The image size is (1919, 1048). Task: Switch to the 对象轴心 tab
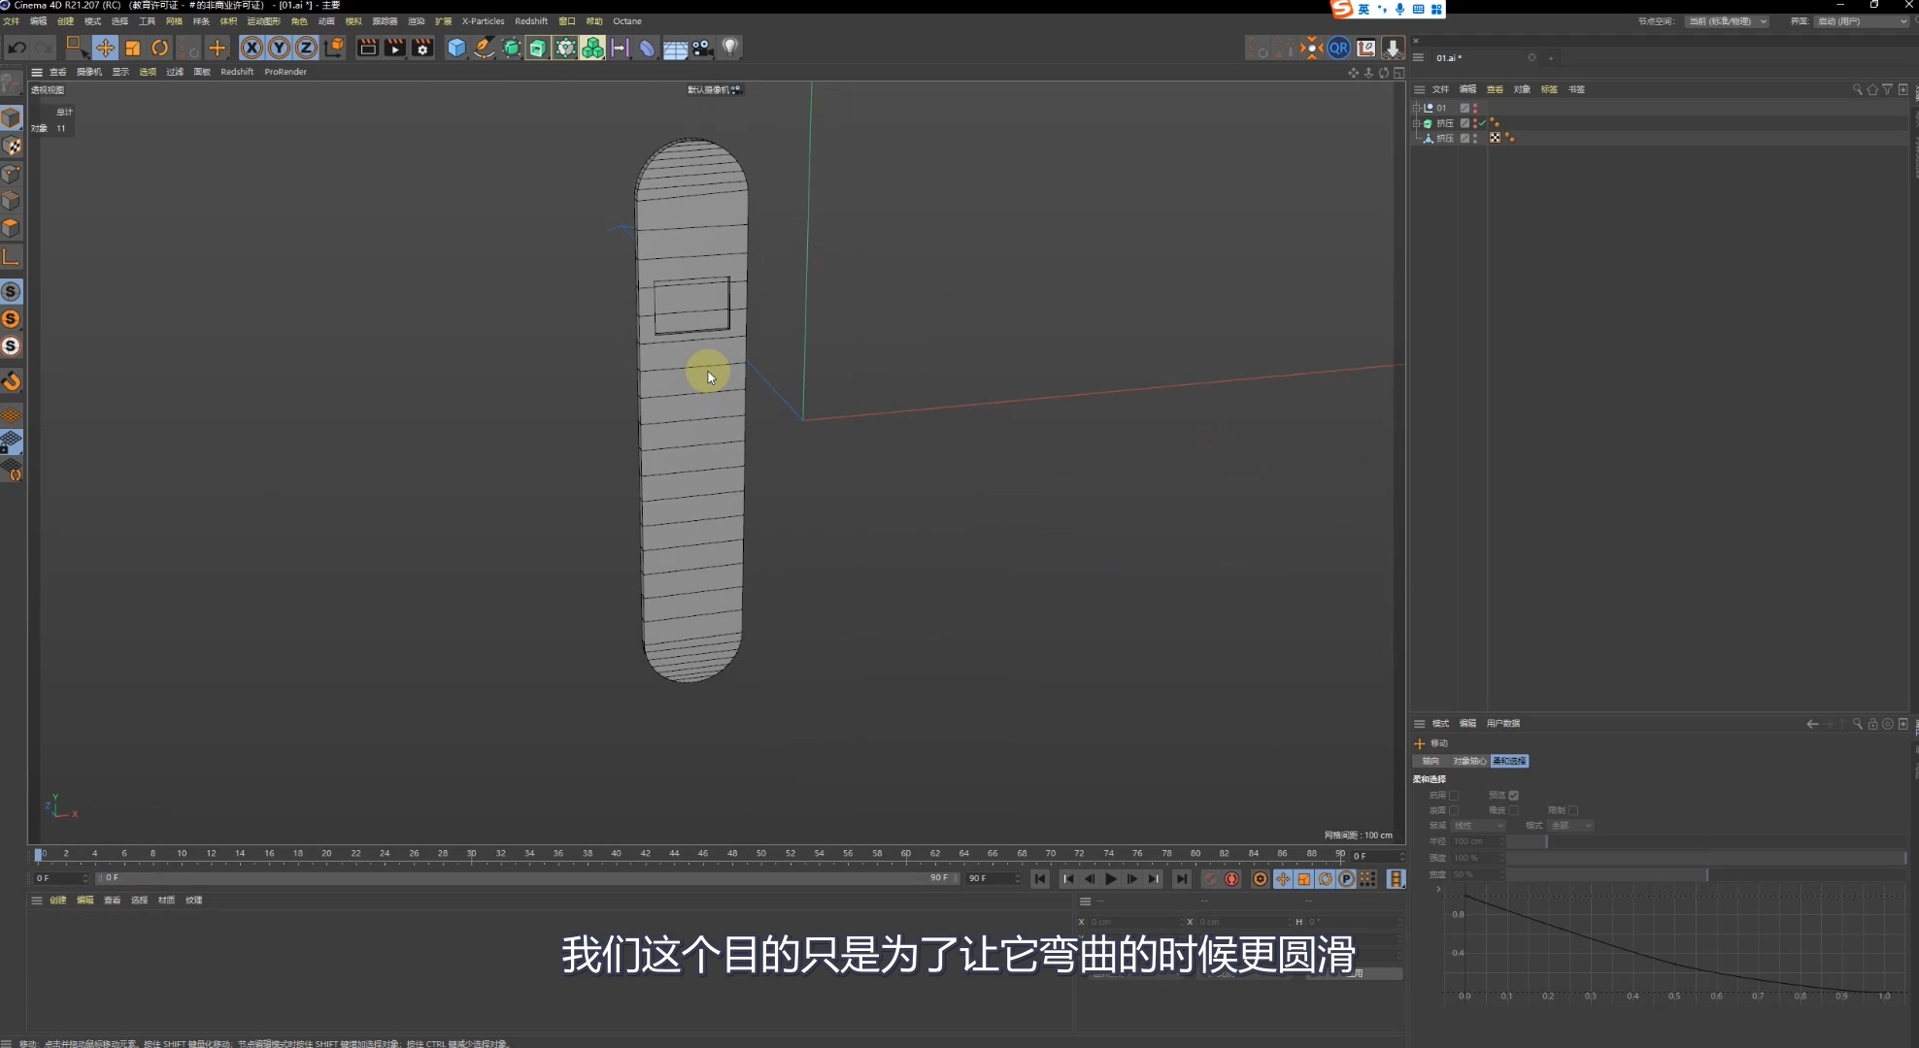coord(1468,761)
